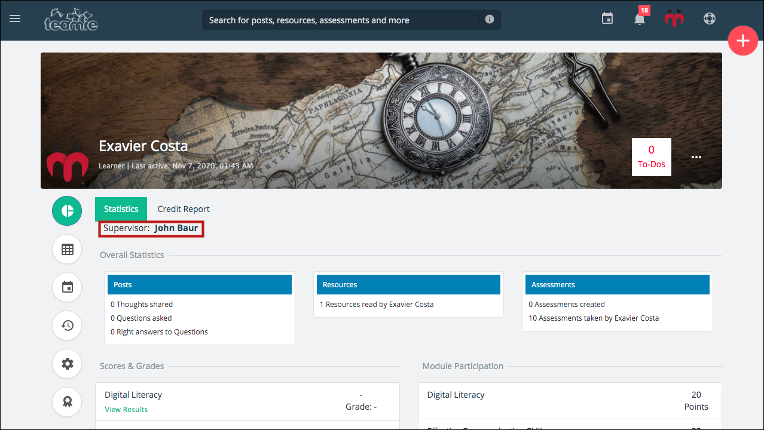Click the Exavier Costa name heading
The image size is (764, 430).
[x=143, y=146]
